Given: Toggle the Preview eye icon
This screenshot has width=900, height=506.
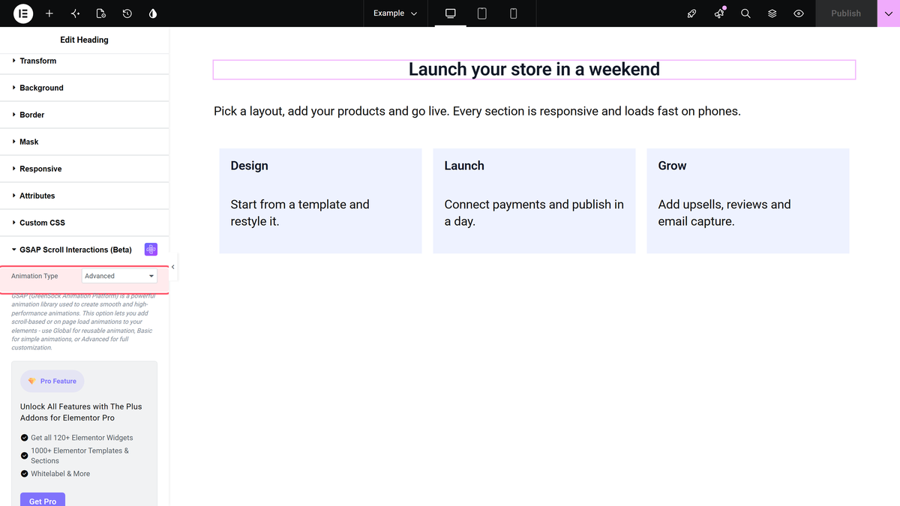Looking at the screenshot, I should click(x=799, y=13).
